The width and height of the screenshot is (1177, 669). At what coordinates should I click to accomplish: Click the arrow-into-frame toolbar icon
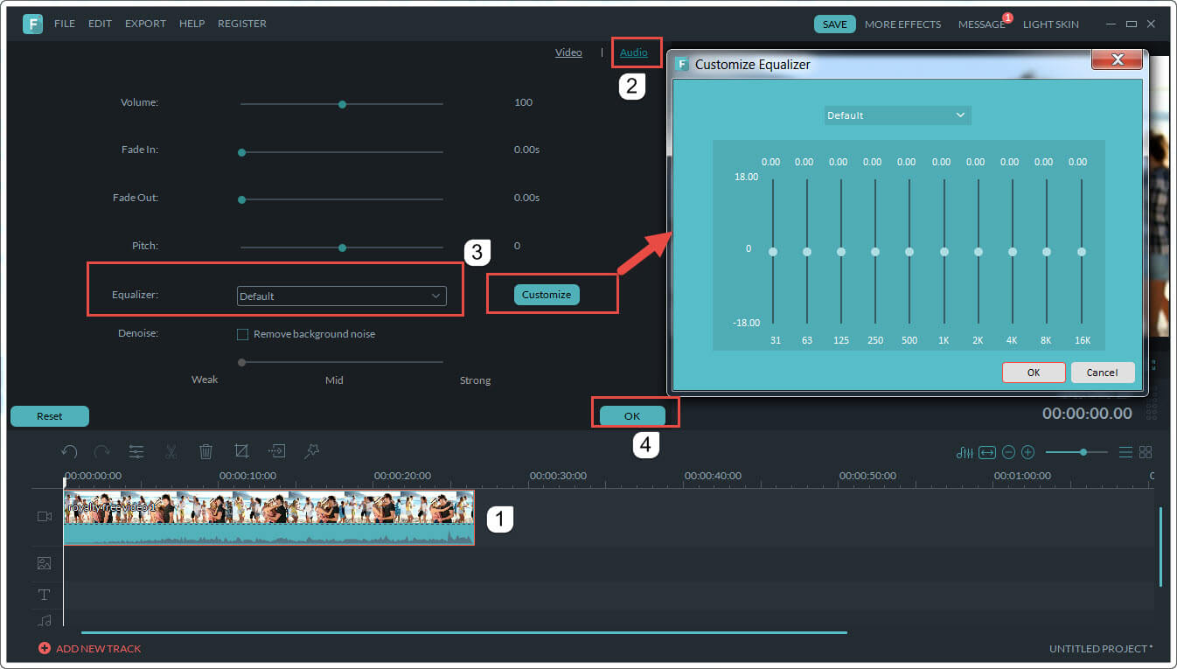pyautogui.click(x=276, y=450)
